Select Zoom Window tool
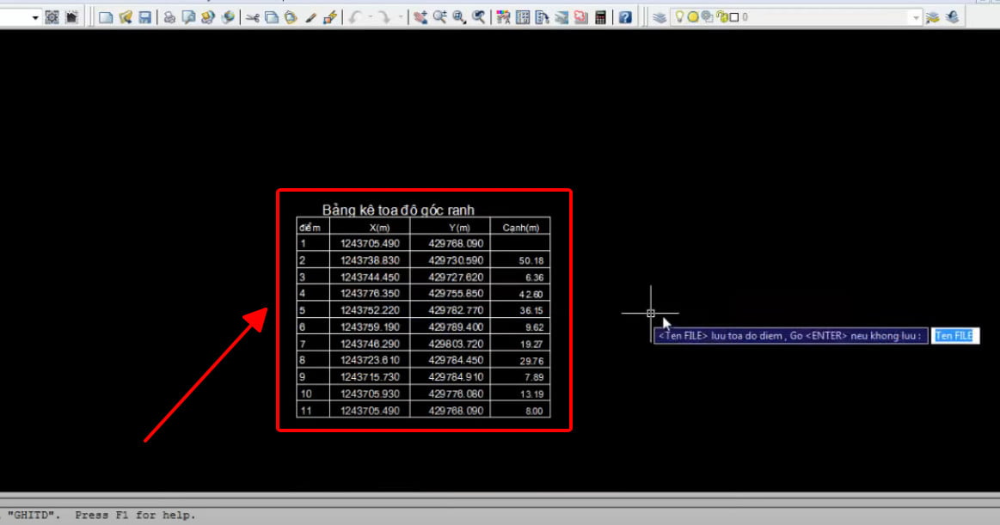1000x525 pixels. pyautogui.click(x=459, y=17)
